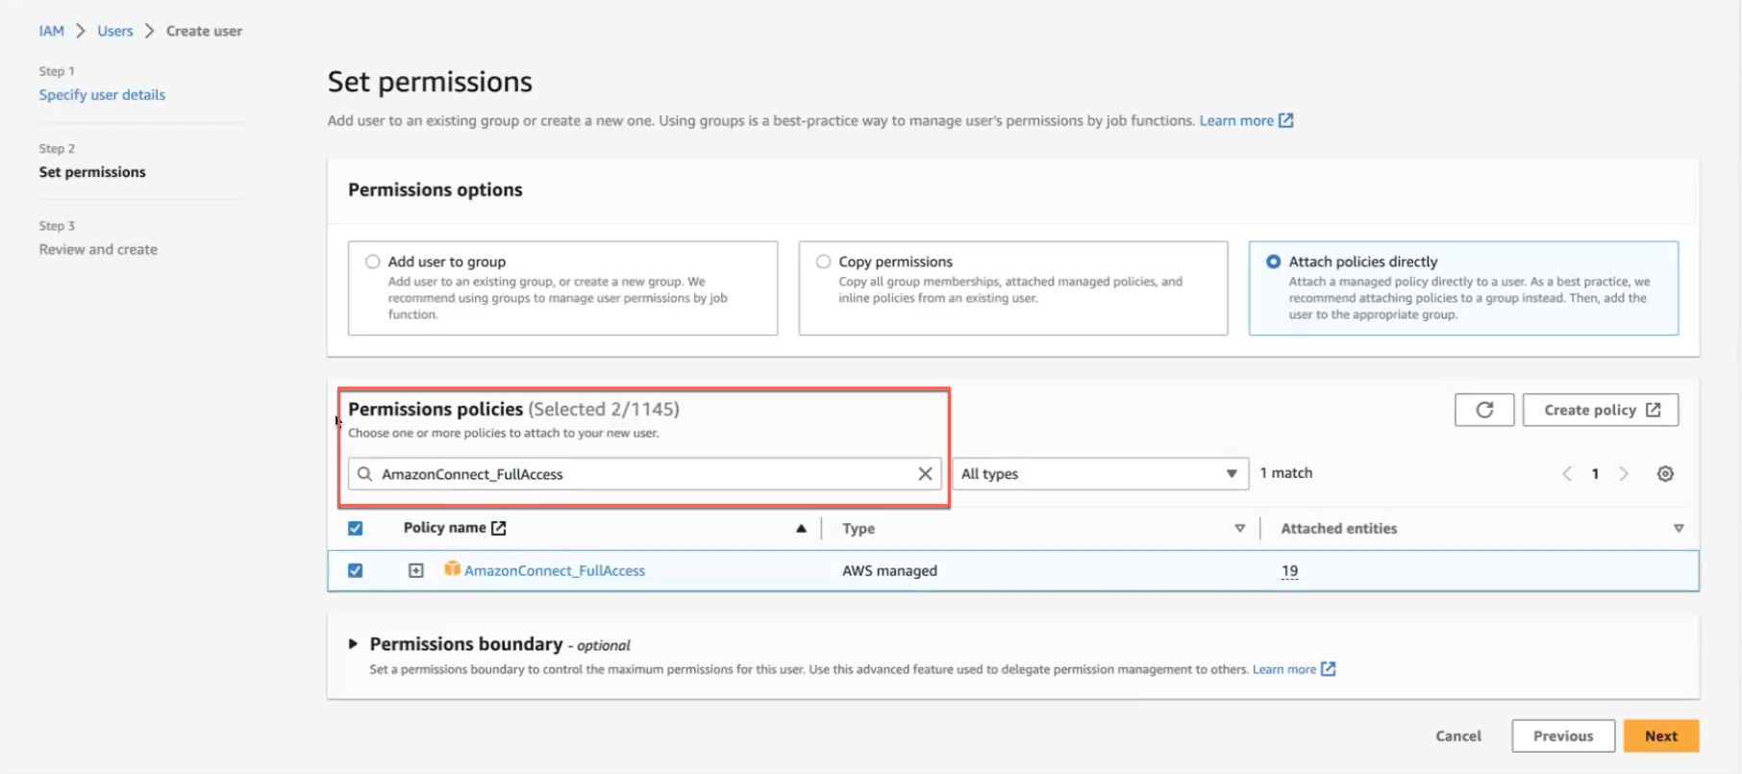Click Review and create step label
The height and width of the screenshot is (774, 1742).
coord(98,249)
